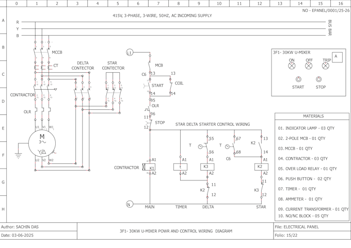Click the 'MAIN' label on neutral line
This screenshot has height=248, width=351.
[x=150, y=207]
